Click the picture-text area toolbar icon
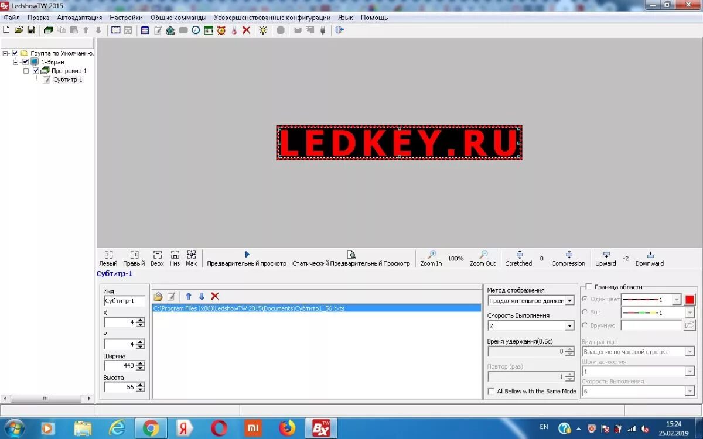Viewport: 703px width, 439px height. [128, 30]
